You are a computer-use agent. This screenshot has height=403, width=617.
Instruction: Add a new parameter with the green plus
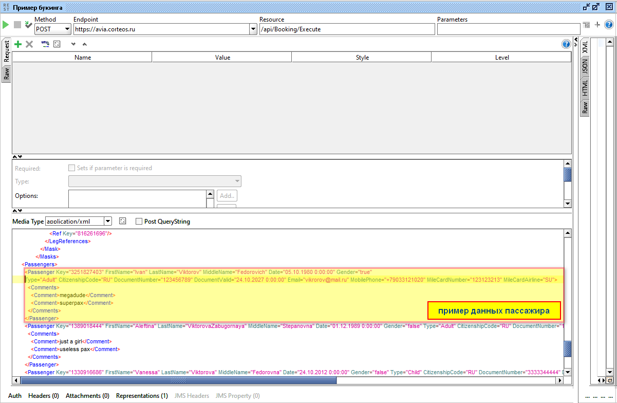point(18,44)
